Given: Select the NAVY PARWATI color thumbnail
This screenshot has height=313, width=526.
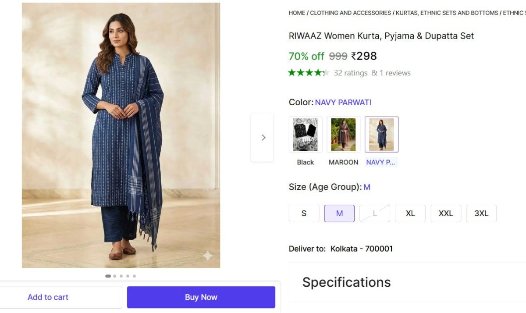Looking at the screenshot, I should click(381, 135).
